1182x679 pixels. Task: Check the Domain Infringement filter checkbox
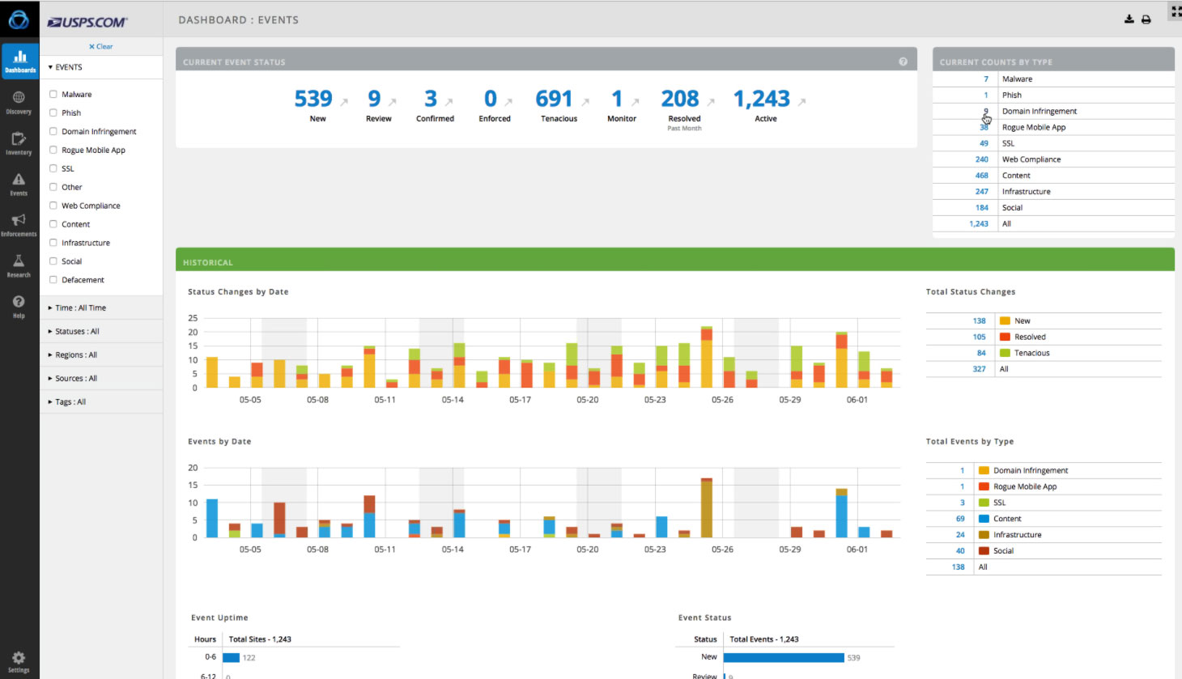[53, 131]
